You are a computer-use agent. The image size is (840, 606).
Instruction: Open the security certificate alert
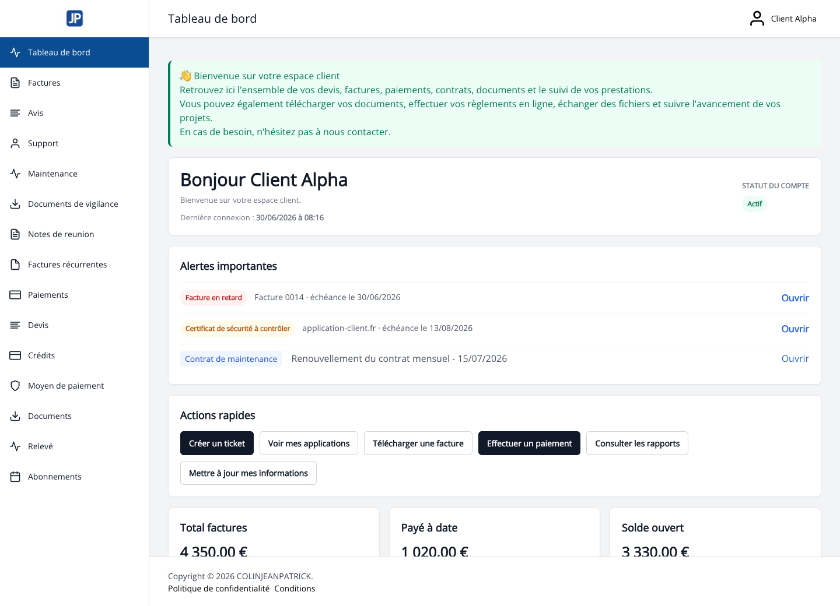pos(795,329)
